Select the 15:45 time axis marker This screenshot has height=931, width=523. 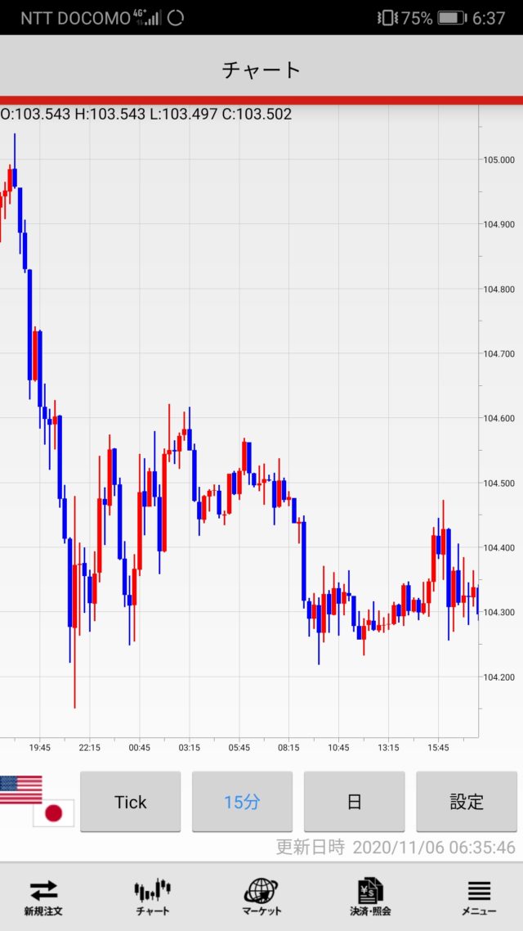pos(438,748)
